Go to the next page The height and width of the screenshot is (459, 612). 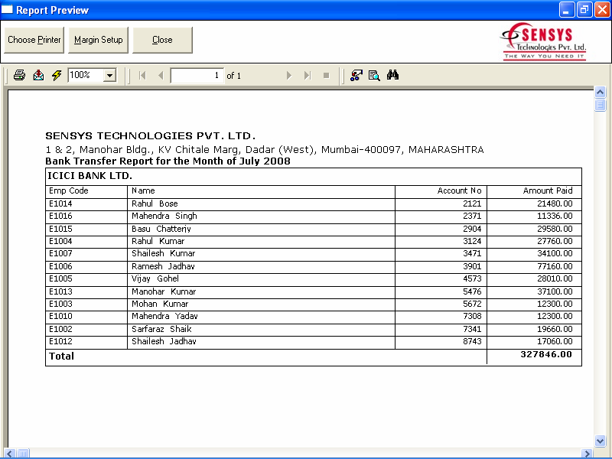[x=289, y=75]
